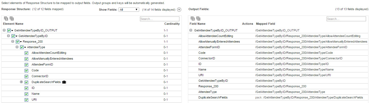
Task: Uncheck the URI element checkbox
Action: [26, 100]
